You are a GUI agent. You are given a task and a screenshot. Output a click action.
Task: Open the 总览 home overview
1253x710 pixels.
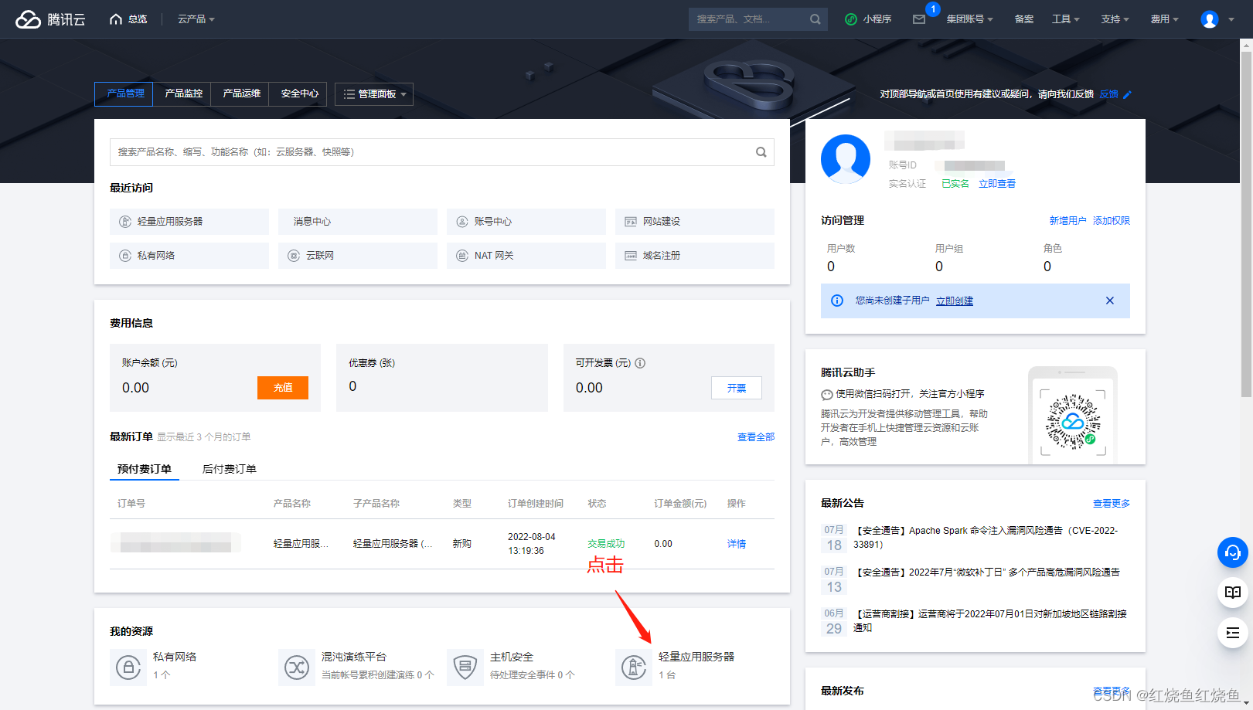coord(128,19)
